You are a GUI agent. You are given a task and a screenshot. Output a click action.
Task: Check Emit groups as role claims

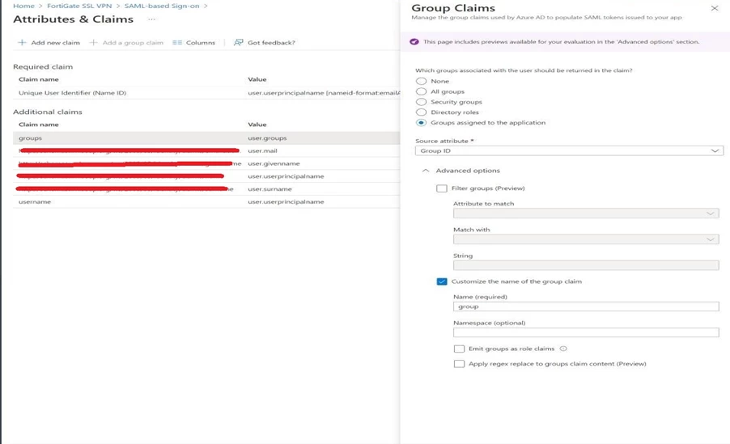pyautogui.click(x=459, y=349)
